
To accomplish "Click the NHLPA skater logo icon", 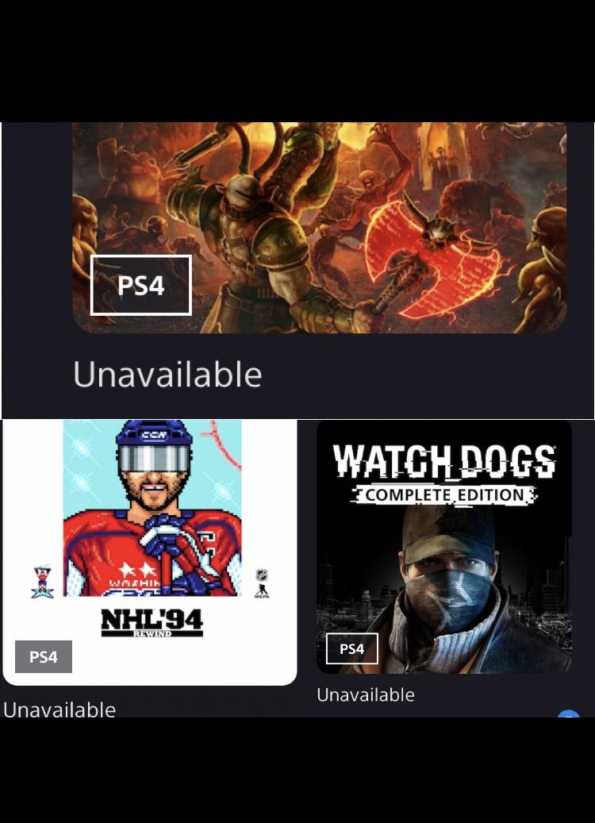I will tap(261, 591).
